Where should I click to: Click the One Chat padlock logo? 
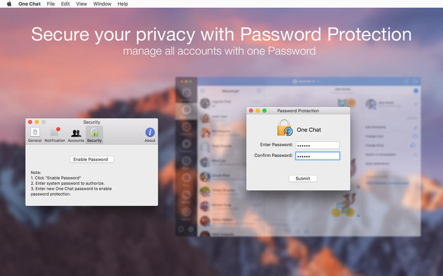[285, 128]
